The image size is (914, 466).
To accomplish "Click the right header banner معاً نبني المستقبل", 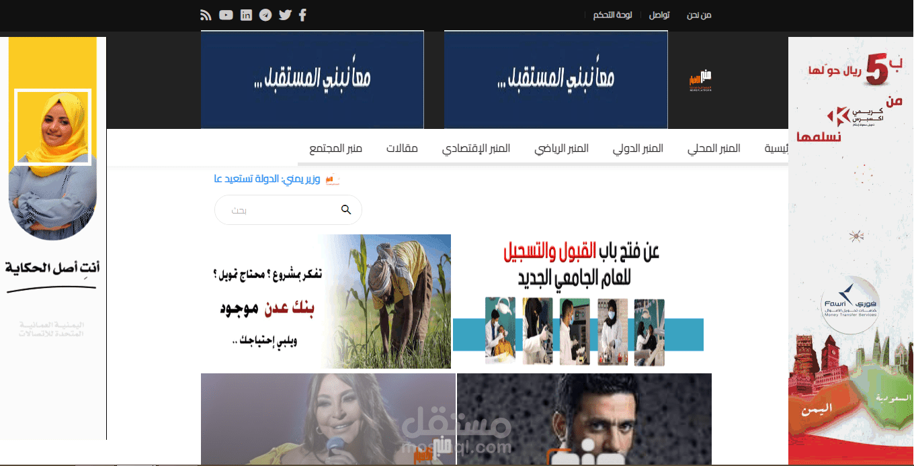I will [x=556, y=79].
